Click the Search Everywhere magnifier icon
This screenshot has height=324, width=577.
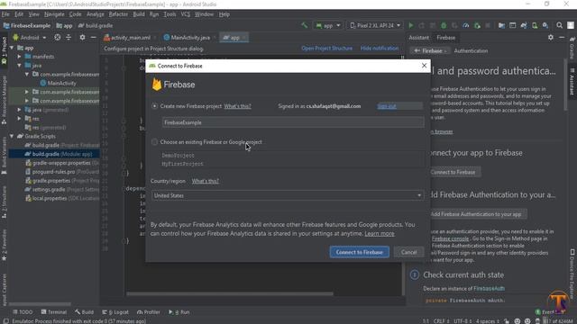click(559, 25)
